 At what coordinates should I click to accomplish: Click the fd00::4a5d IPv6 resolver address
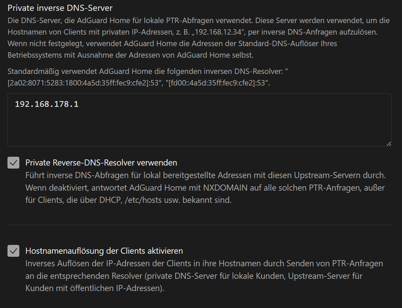click(218, 83)
